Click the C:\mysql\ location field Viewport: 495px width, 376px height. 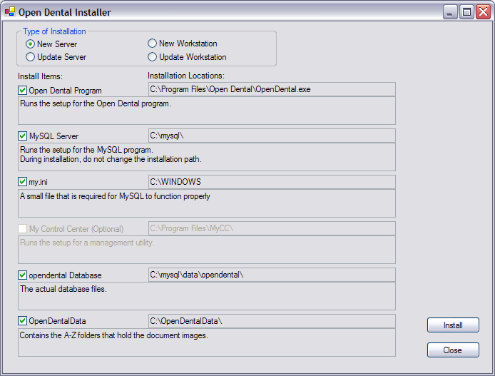272,136
